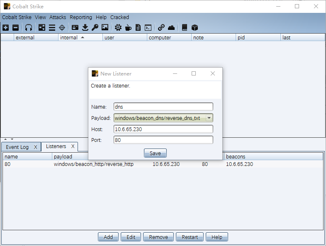This screenshot has width=326, height=246.
Task: Sort sessions by external column
Action: (36, 37)
